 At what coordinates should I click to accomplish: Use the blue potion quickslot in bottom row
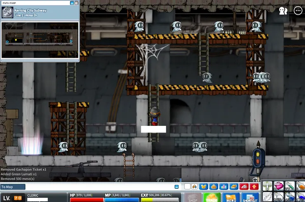pos(290,197)
